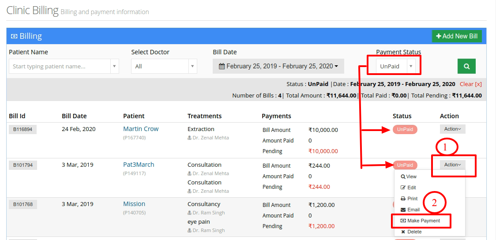Open Action dropdown for Martin Crow bill
496x240 pixels.
point(452,129)
